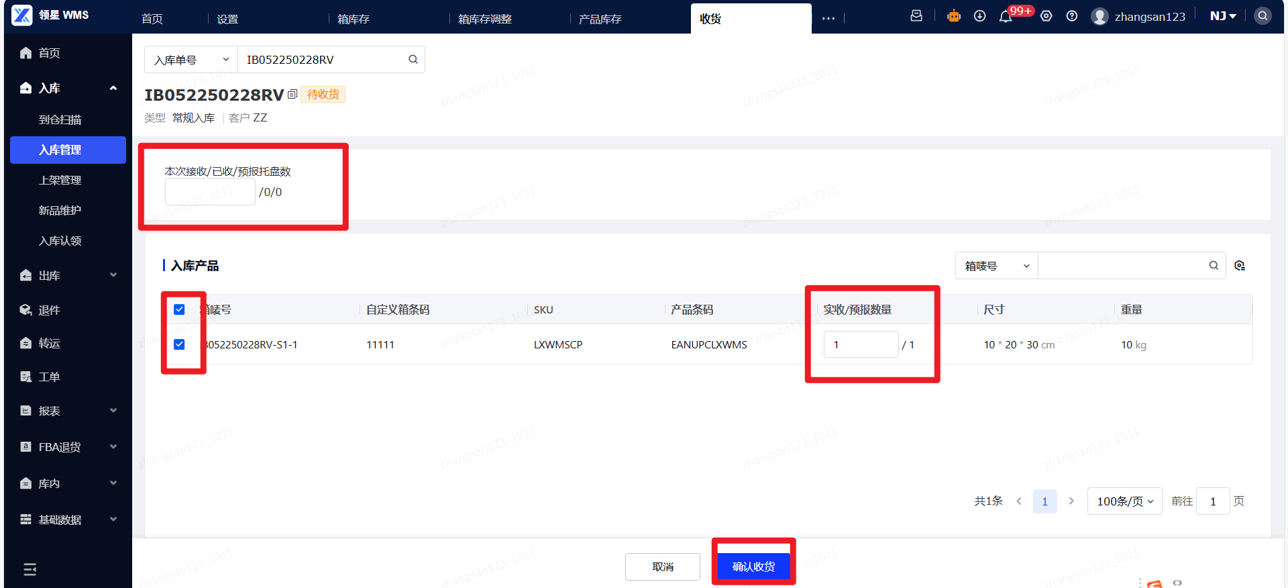Go to previous page with left arrow

[x=1019, y=501]
